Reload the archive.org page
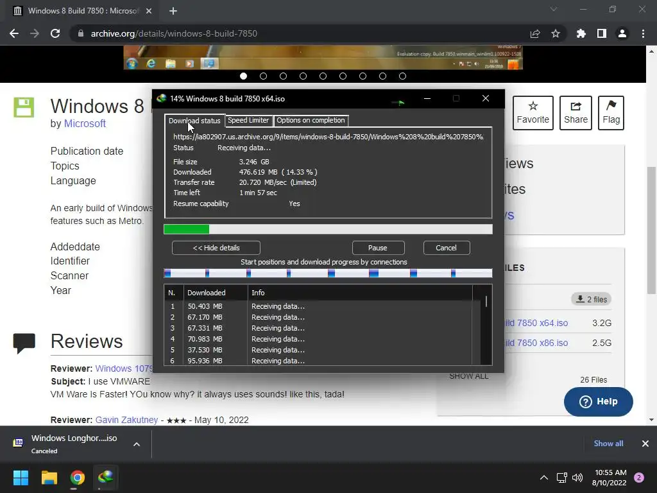Screen dimensions: 657x493 [x=55, y=33]
